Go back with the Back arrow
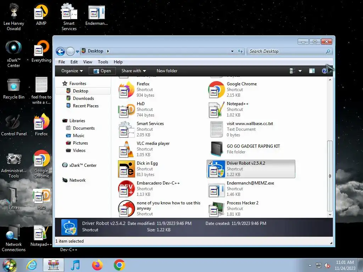The image size is (363, 272). click(60, 51)
